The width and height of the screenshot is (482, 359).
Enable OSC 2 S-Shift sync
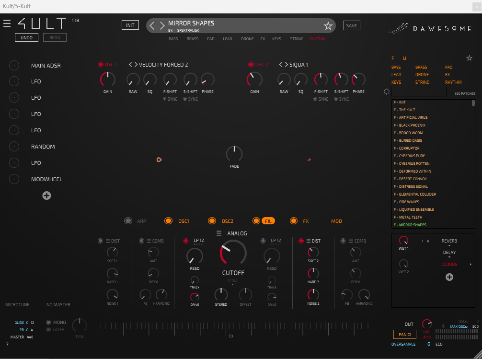(336, 99)
